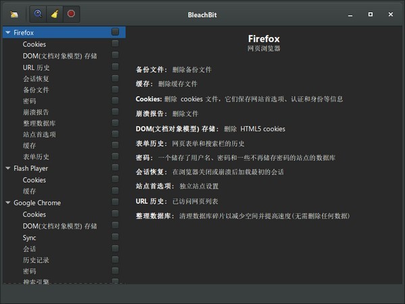The image size is (405, 304).
Task: Click the Clean broom icon
Action: pos(55,14)
